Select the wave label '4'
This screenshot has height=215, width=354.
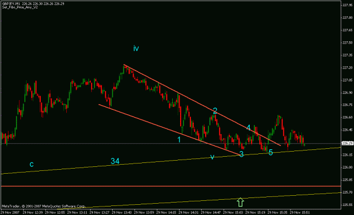[x=248, y=128]
